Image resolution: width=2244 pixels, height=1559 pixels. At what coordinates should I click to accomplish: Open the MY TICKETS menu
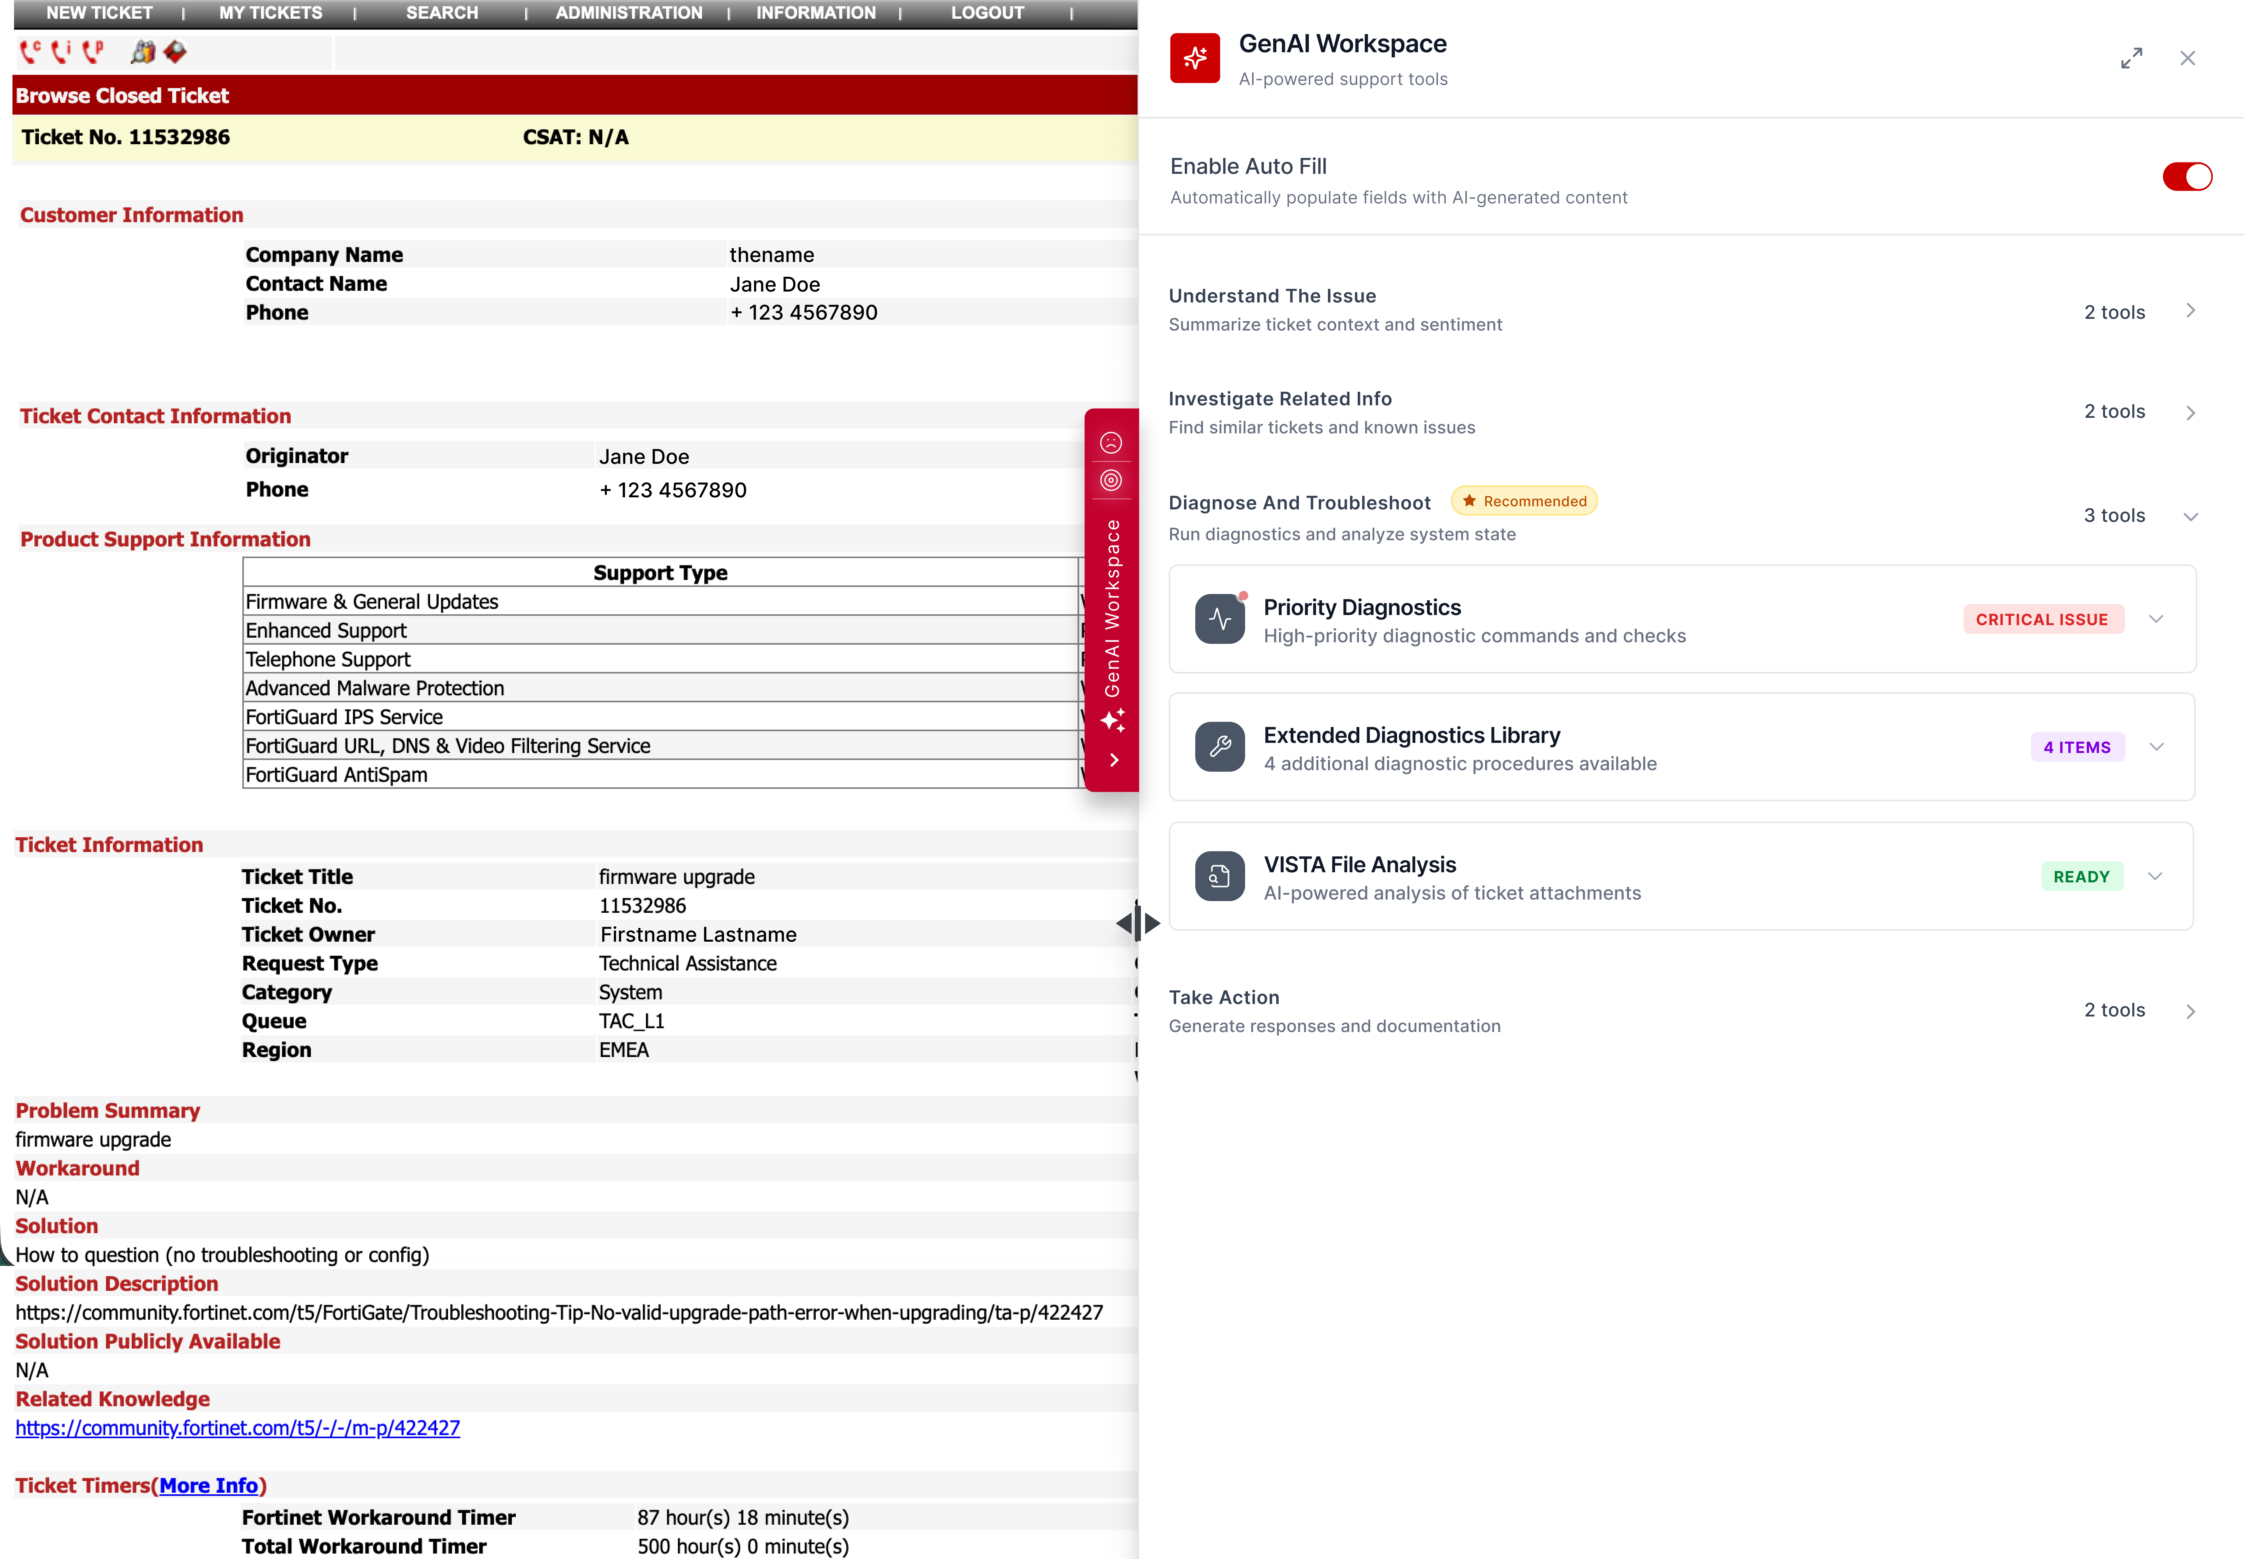(x=270, y=13)
